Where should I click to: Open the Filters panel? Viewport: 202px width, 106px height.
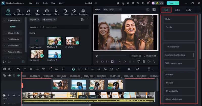click(65, 12)
